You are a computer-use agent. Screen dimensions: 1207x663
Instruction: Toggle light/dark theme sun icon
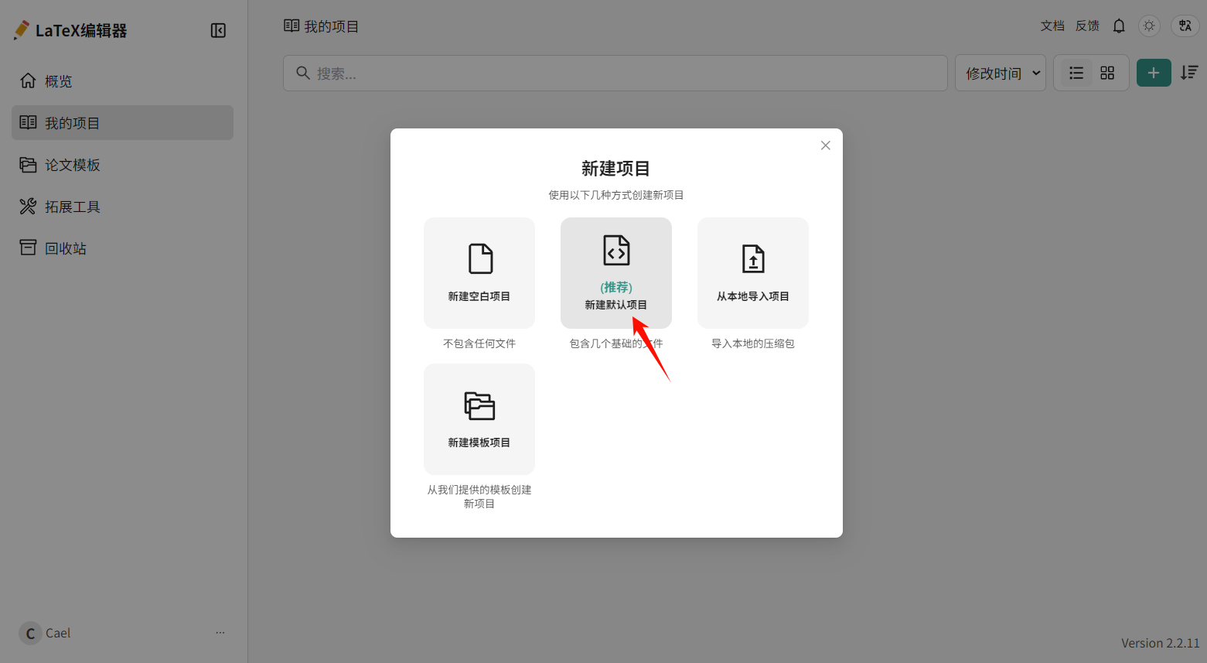pyautogui.click(x=1149, y=26)
